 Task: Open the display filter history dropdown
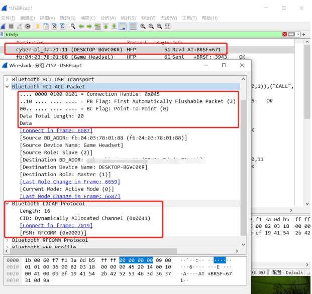[x=297, y=34]
